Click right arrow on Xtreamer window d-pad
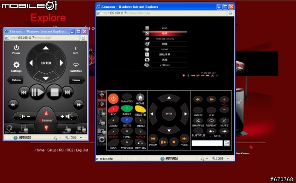The height and width of the screenshot is (183, 296). tap(61, 63)
